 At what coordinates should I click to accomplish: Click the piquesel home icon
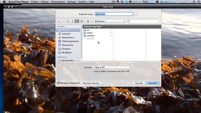click(x=60, y=34)
